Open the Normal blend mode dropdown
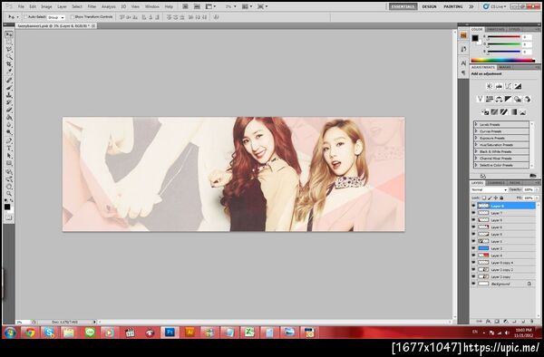This screenshot has height=357, width=544. (x=489, y=190)
